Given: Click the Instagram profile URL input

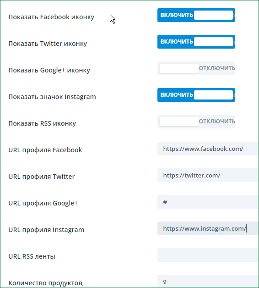Looking at the screenshot, I should 208,228.
